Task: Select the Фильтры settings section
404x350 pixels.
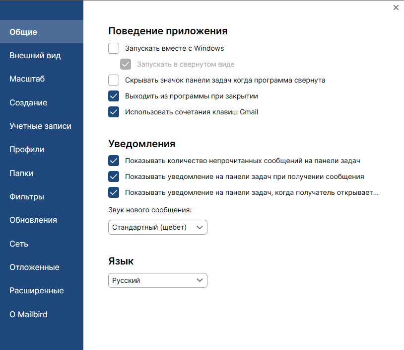Action: tap(26, 196)
